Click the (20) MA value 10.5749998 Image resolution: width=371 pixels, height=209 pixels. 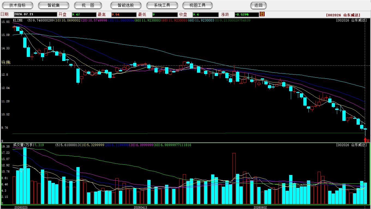pos(98,20)
